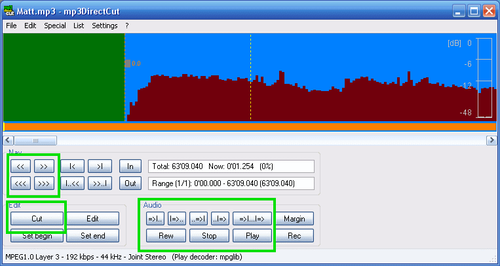500x266 pixels.
Task: Click the =>|.. audio preview button
Action: [155, 218]
